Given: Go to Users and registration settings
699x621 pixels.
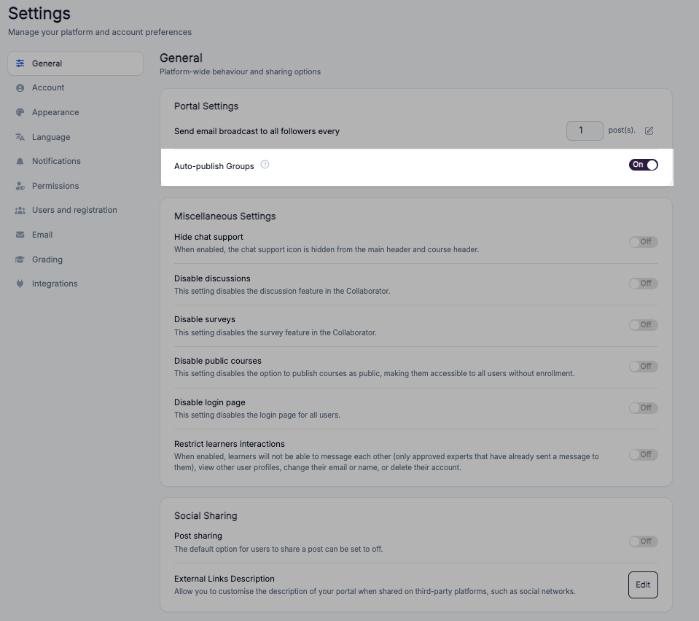Looking at the screenshot, I should pos(75,210).
